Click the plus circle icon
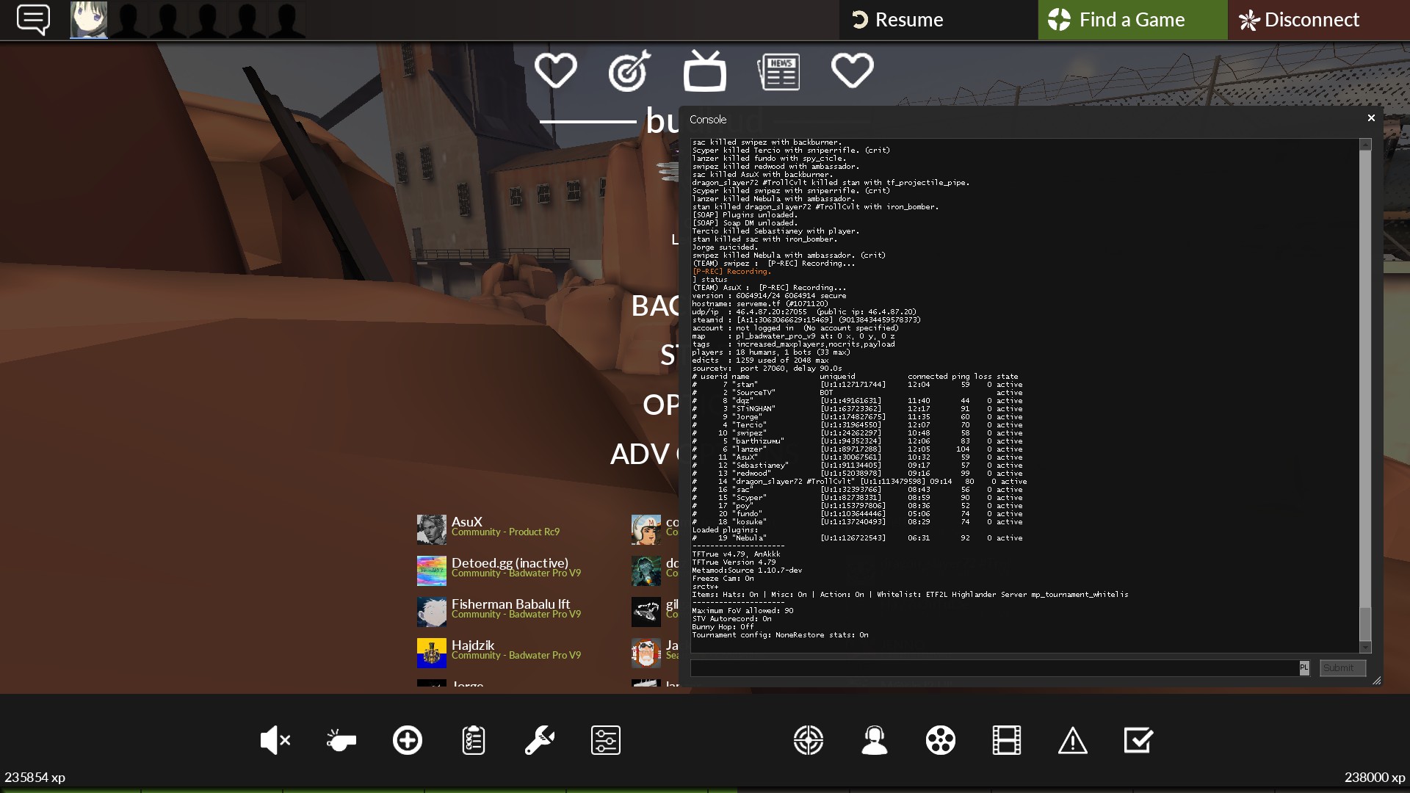Viewport: 1410px width, 793px height. (408, 740)
